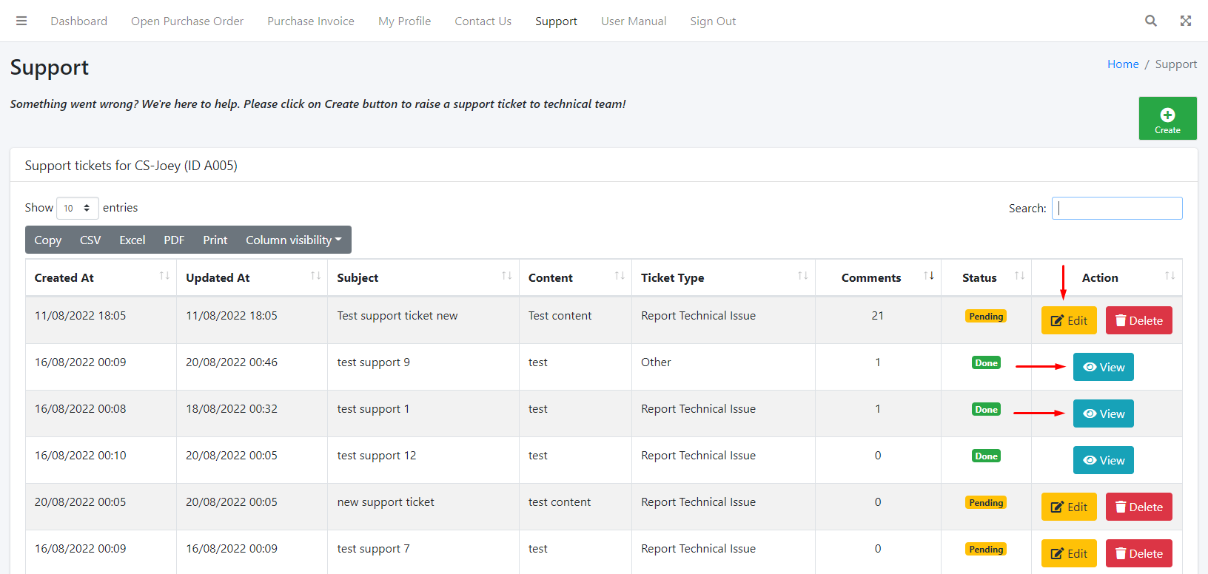Sort table by Comments column
The height and width of the screenshot is (574, 1208).
871,277
